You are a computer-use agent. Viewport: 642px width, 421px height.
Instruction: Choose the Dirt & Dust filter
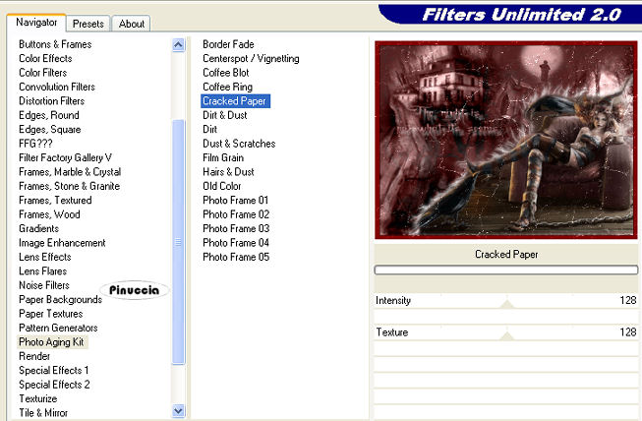pyautogui.click(x=225, y=115)
